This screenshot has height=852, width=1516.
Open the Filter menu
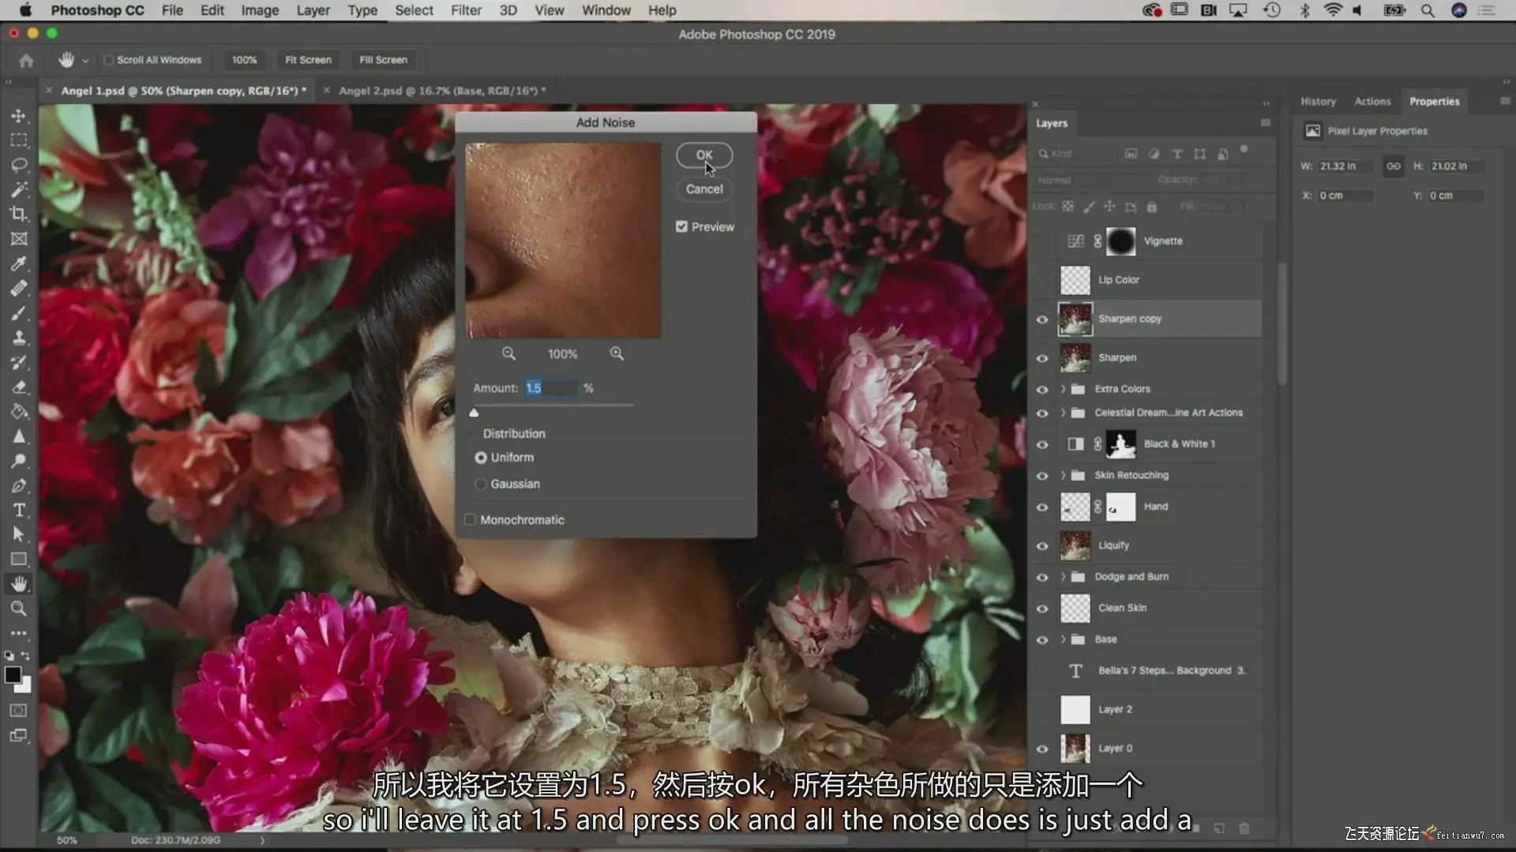tap(466, 10)
